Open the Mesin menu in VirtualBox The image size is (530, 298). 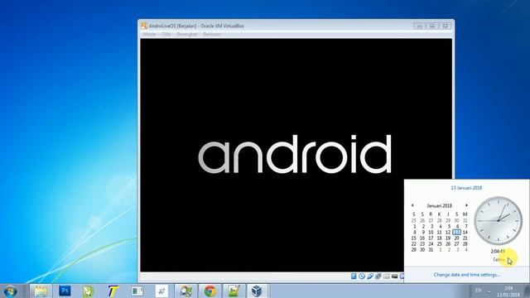tap(149, 34)
